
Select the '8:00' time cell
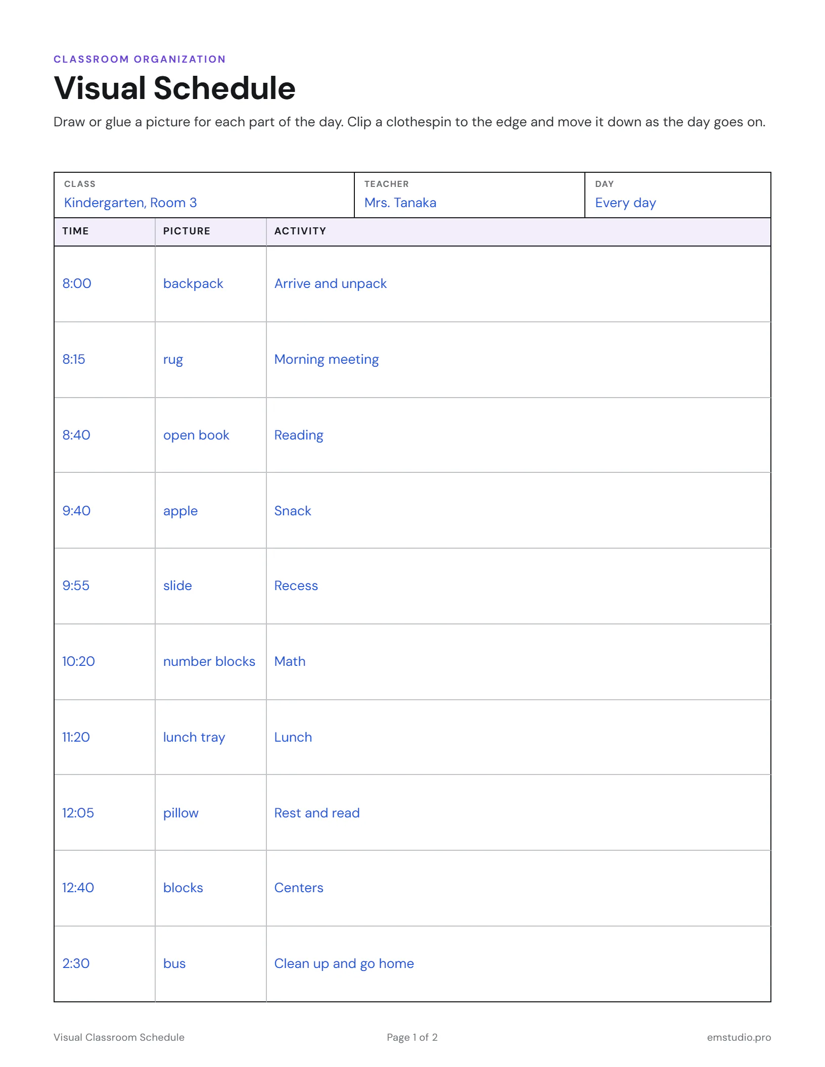click(x=105, y=284)
